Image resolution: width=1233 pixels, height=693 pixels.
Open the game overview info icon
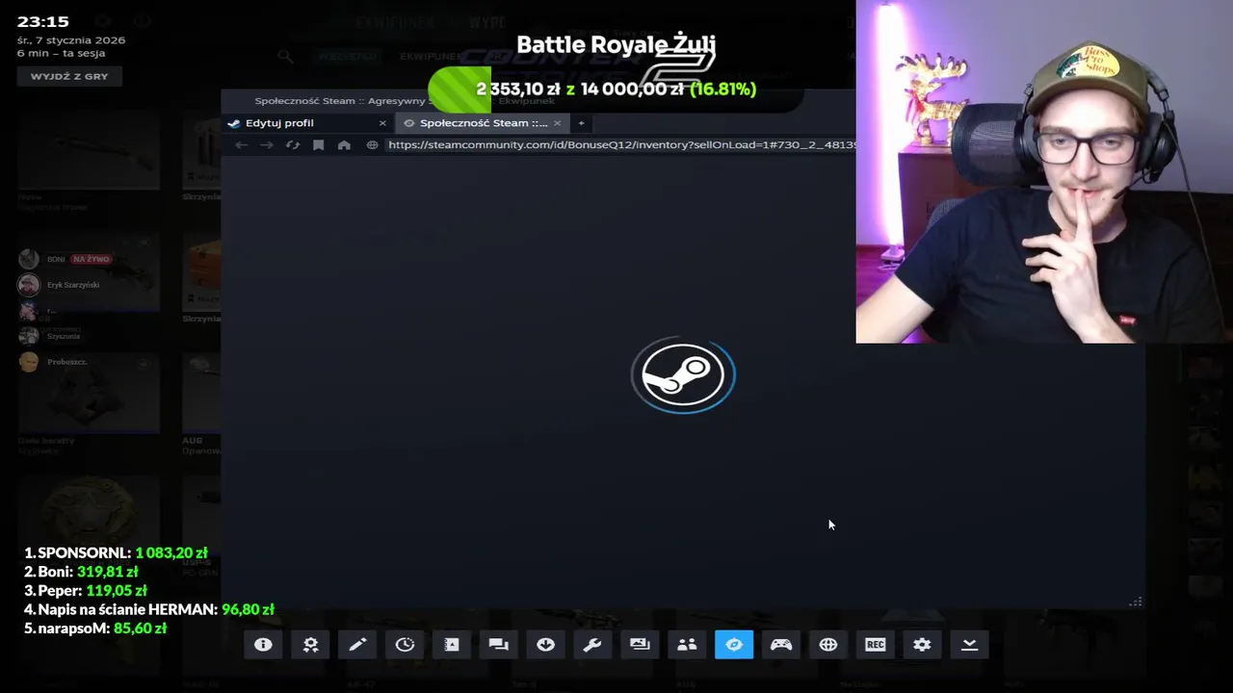(263, 645)
